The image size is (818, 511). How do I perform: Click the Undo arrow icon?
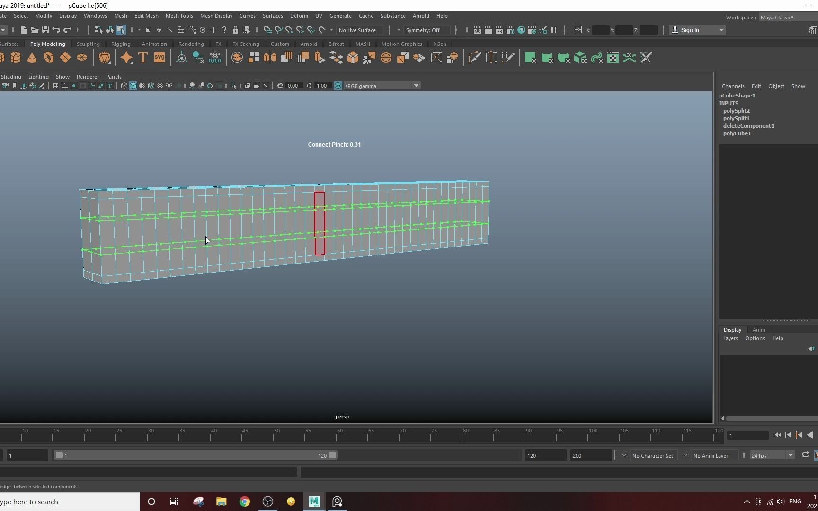pyautogui.click(x=56, y=30)
